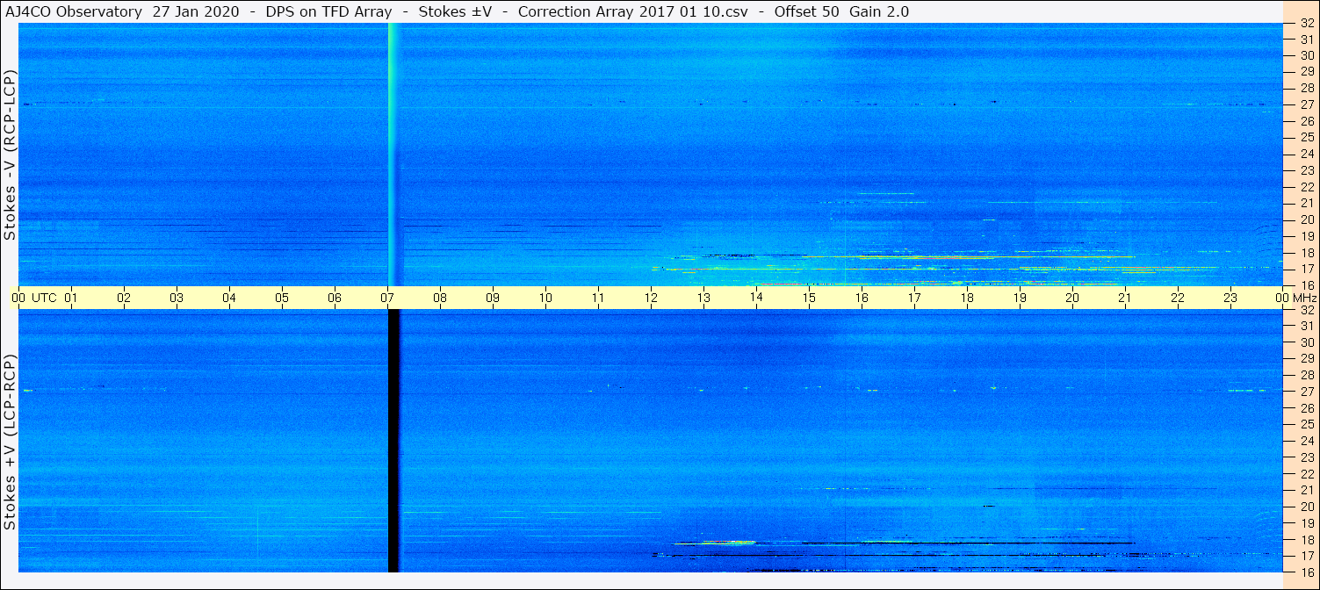Click the 32 MHz label in lower panel

click(x=1307, y=310)
